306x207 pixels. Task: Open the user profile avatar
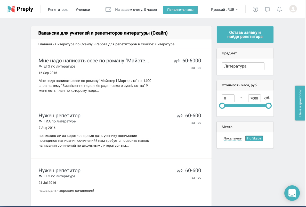[293, 9]
